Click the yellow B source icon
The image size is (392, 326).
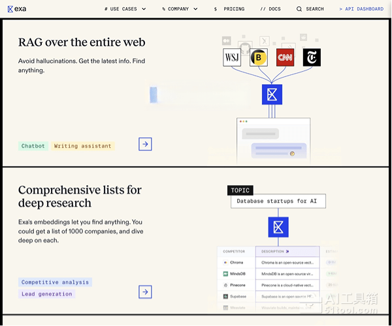coord(259,57)
